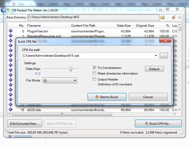The height and width of the screenshot is (147, 189).
Task: Open the CPK file path history dropdown
Action: point(156,56)
